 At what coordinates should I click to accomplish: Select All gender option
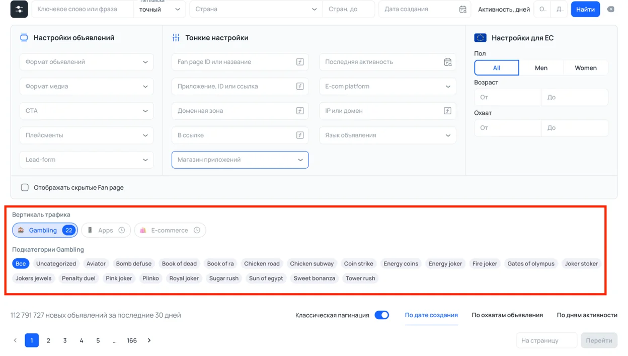497,67
